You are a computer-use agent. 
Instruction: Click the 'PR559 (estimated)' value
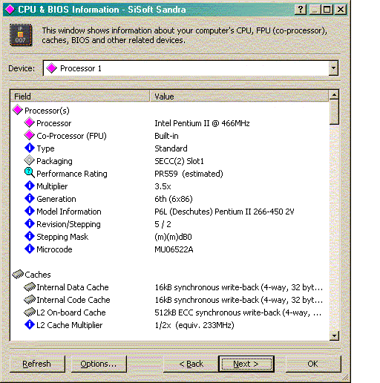pyautogui.click(x=189, y=174)
